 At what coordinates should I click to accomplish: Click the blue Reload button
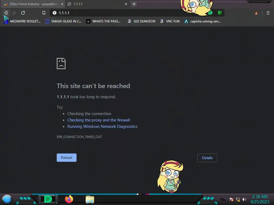(67, 157)
